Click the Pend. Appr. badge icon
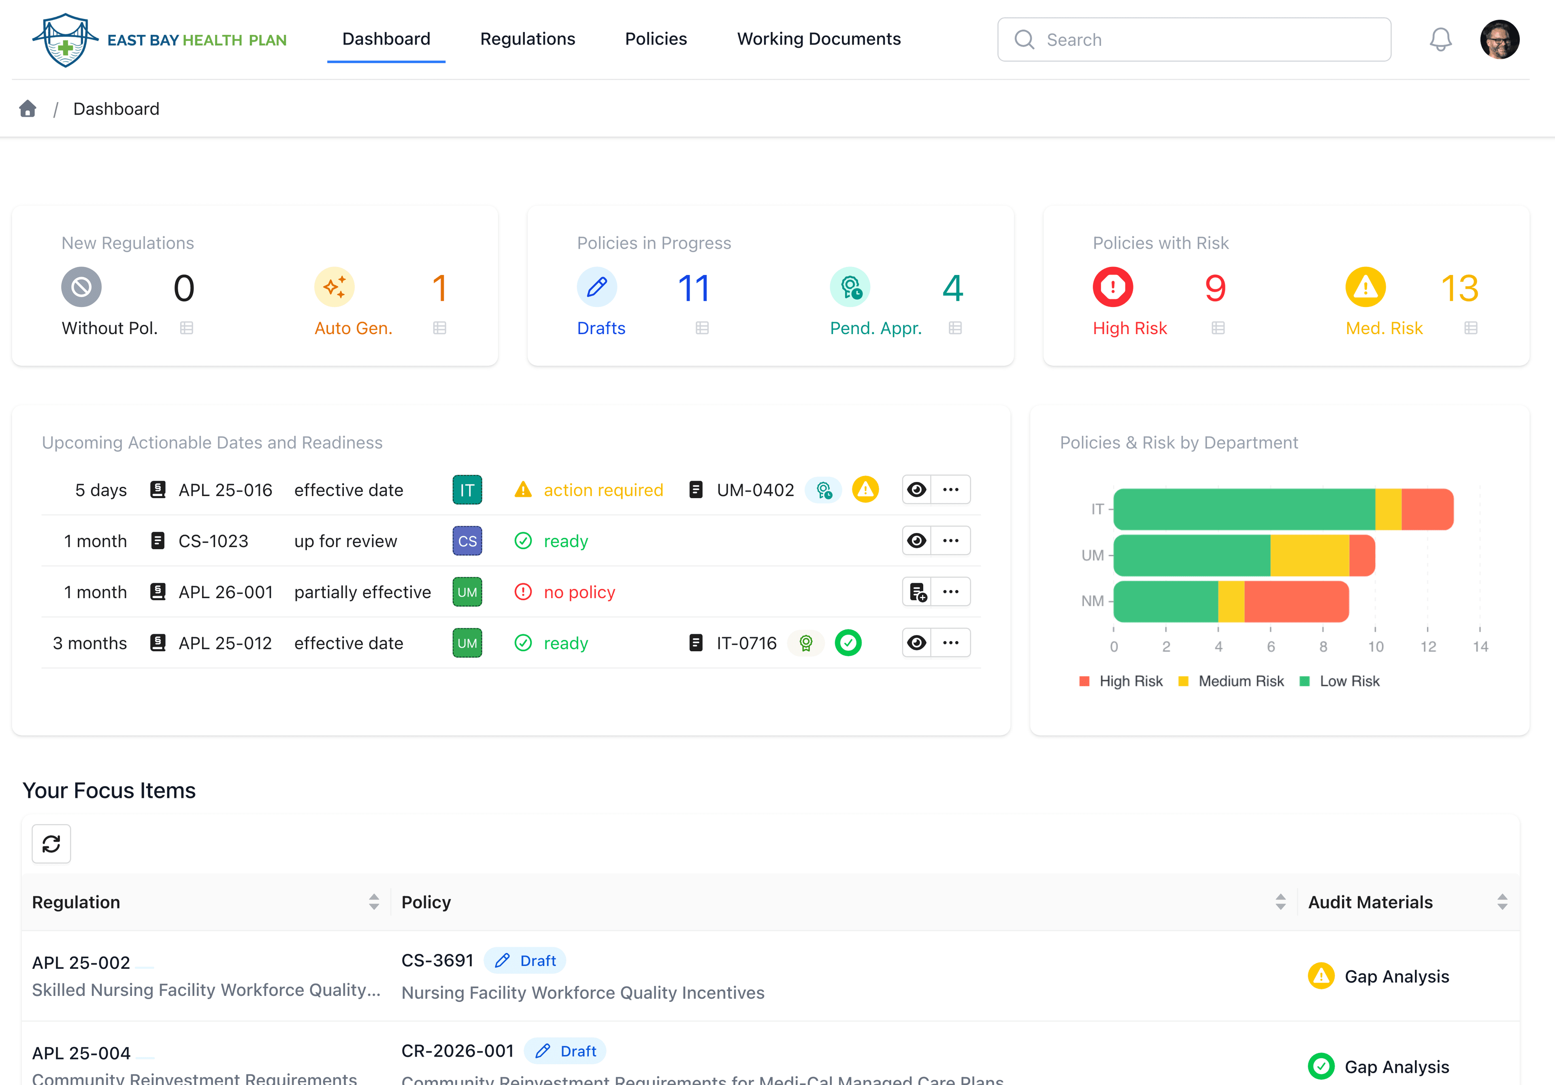Screen dimensions: 1555x1085 coord(850,287)
